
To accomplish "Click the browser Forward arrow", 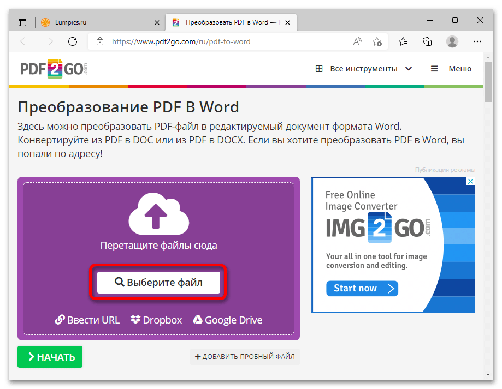I will 49,41.
